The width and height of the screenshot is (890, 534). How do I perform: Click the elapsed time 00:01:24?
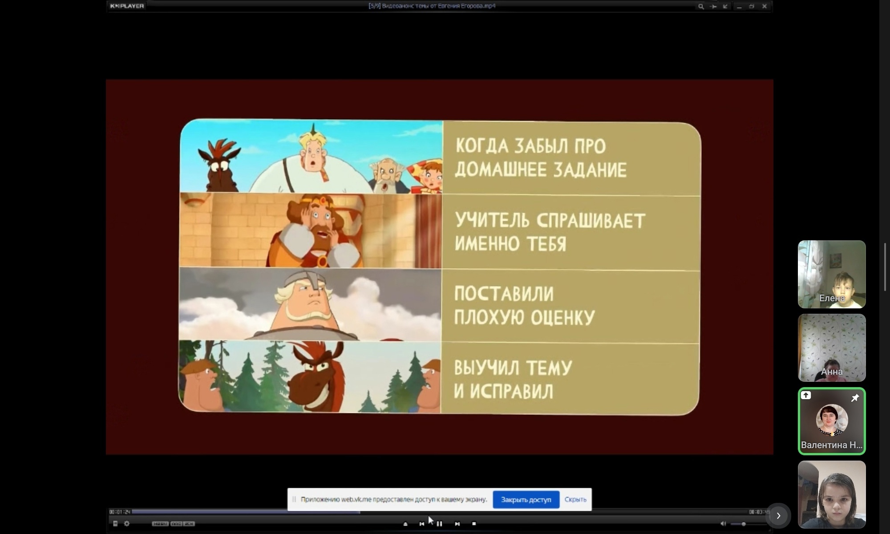pos(120,512)
